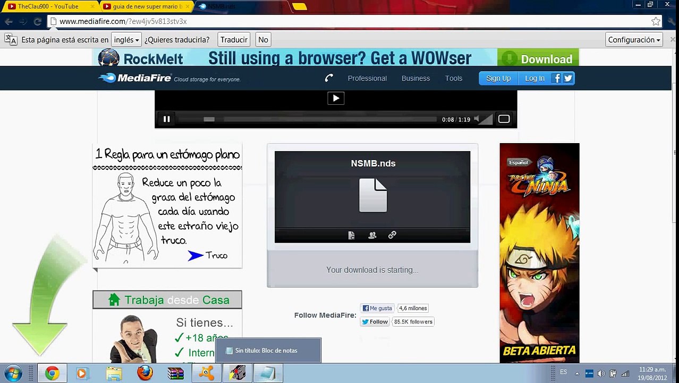Click the estómago plano Truco ad
679x383 pixels.
(167, 205)
